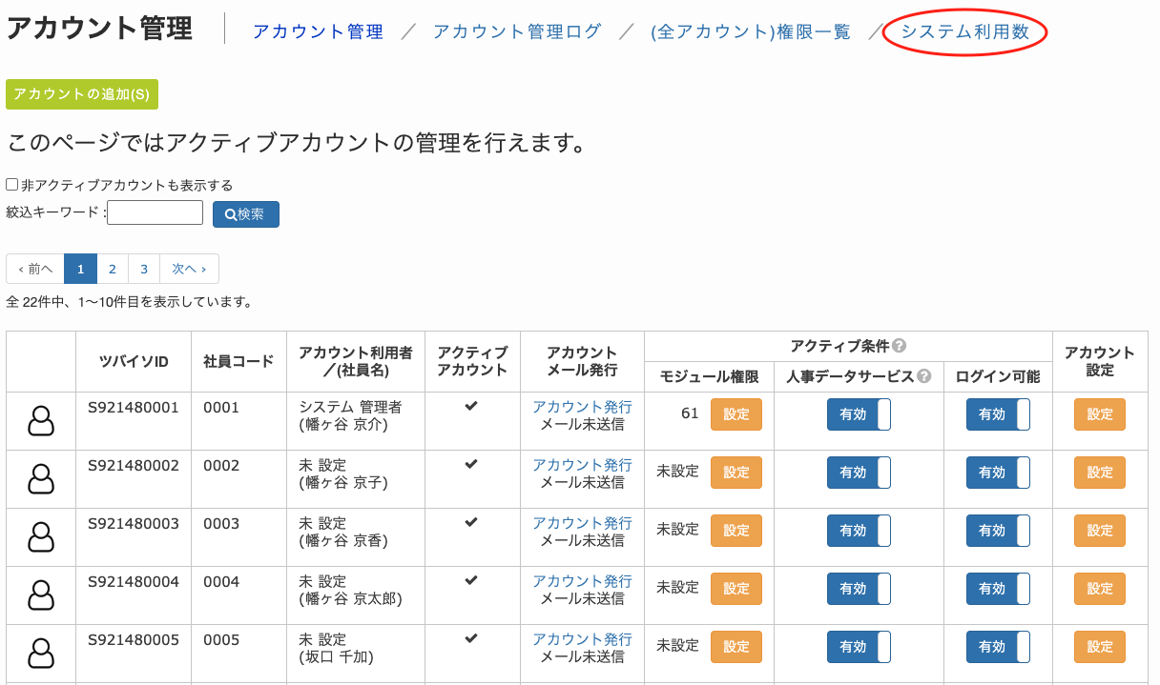Click モジュール権限 設定 button for employee 0001
This screenshot has width=1160, height=685.
point(736,414)
